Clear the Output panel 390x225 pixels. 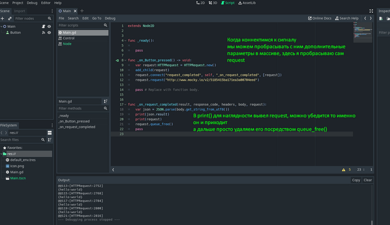coord(368,180)
